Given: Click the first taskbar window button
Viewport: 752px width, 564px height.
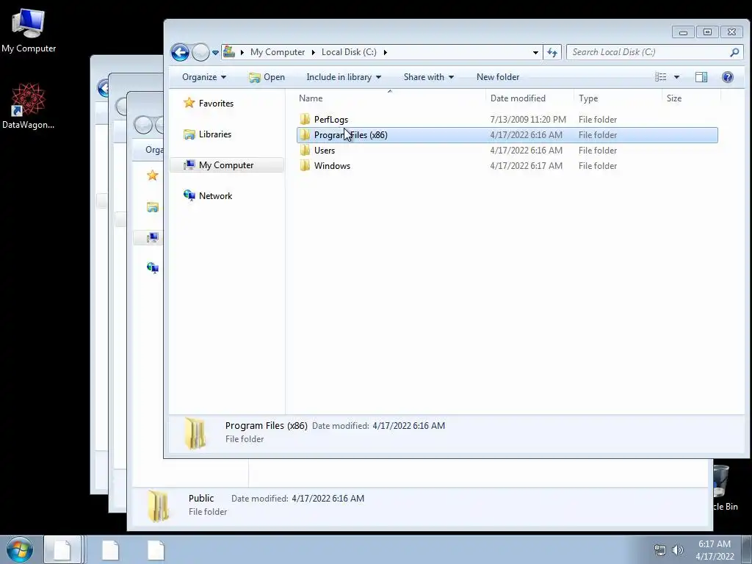Looking at the screenshot, I should point(63,549).
